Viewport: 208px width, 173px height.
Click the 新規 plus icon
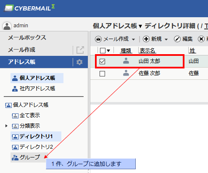click(146, 39)
